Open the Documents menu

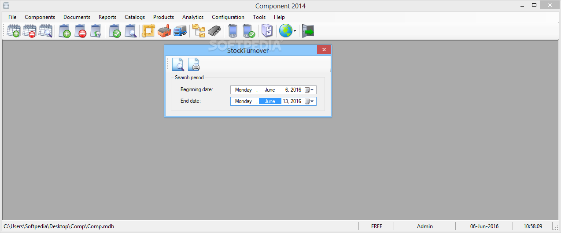(77, 17)
